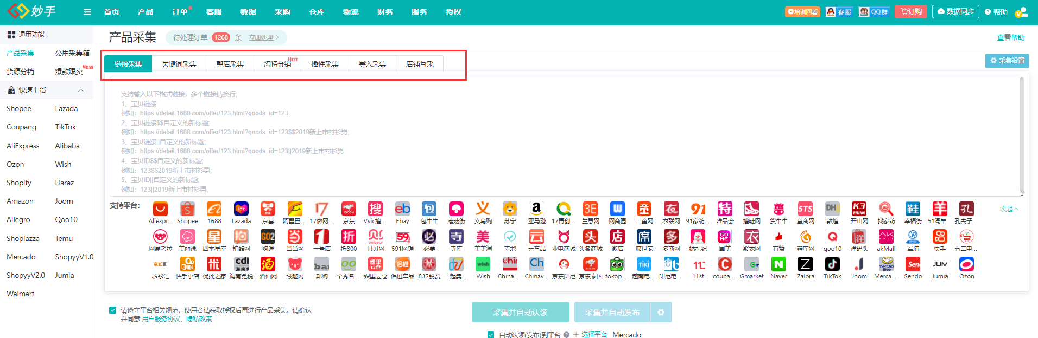The image size is (1038, 338).
Task: Click the 快手 platform icon
Action: 940,237
